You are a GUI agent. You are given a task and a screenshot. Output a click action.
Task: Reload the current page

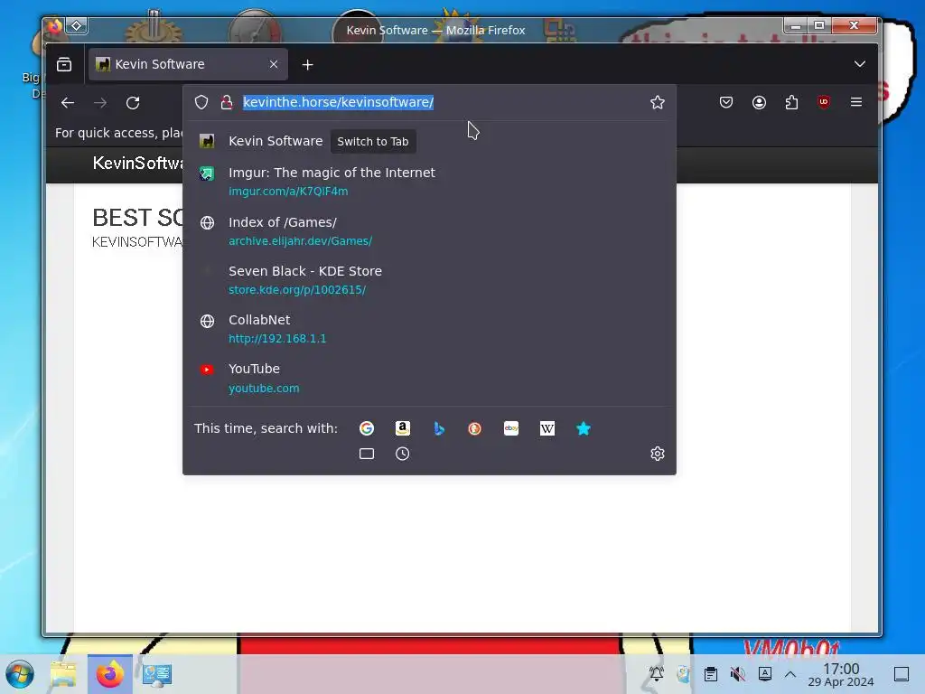click(x=133, y=103)
